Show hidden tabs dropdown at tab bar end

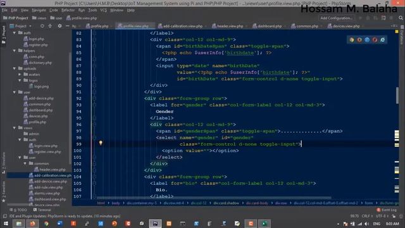[394, 26]
